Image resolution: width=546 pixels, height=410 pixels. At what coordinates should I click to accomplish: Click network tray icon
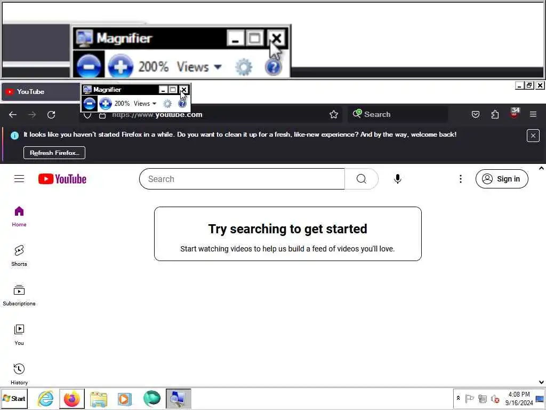(x=482, y=398)
